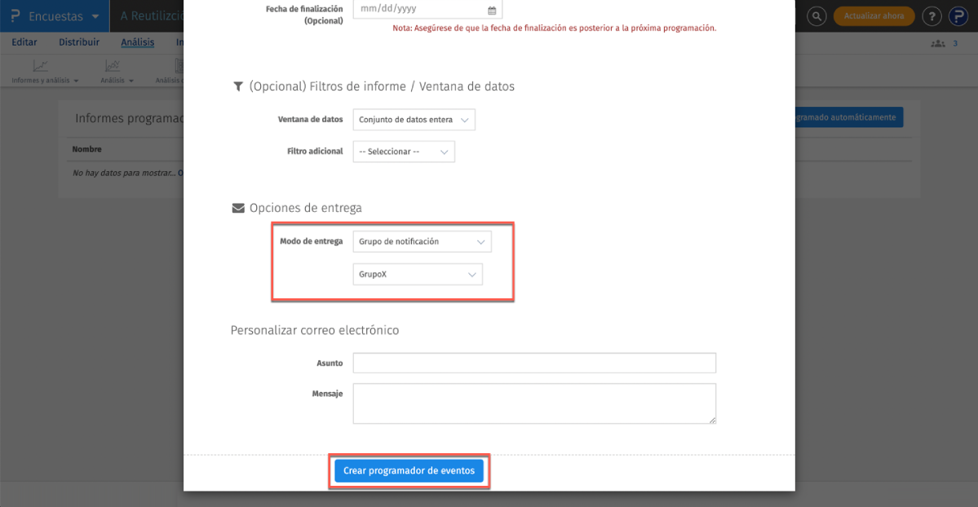Viewport: 978px width, 507px height.
Task: Switch to the Distribuir tab
Action: [78, 42]
